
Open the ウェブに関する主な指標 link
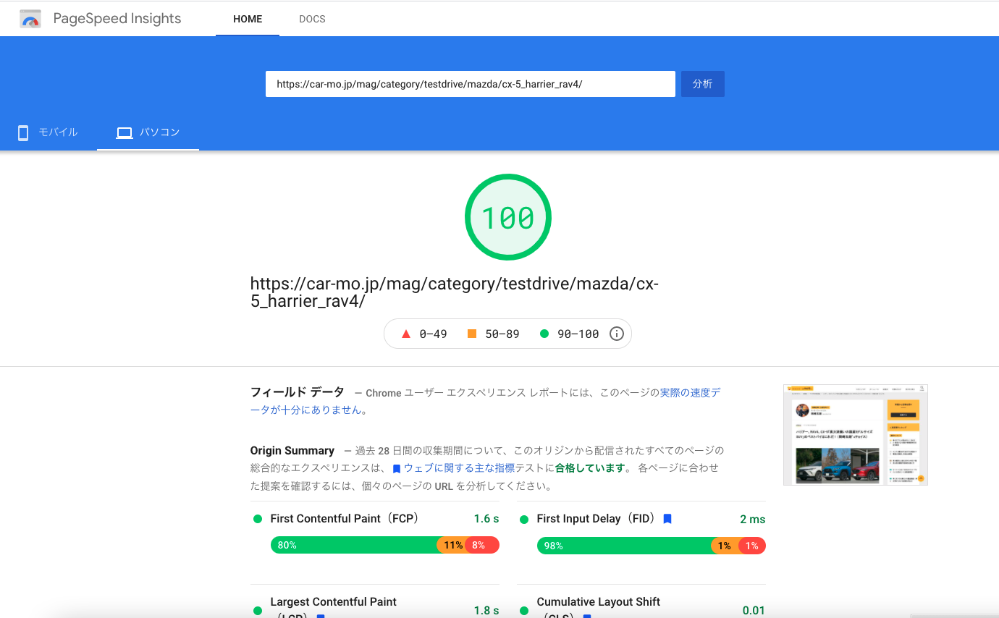click(459, 468)
